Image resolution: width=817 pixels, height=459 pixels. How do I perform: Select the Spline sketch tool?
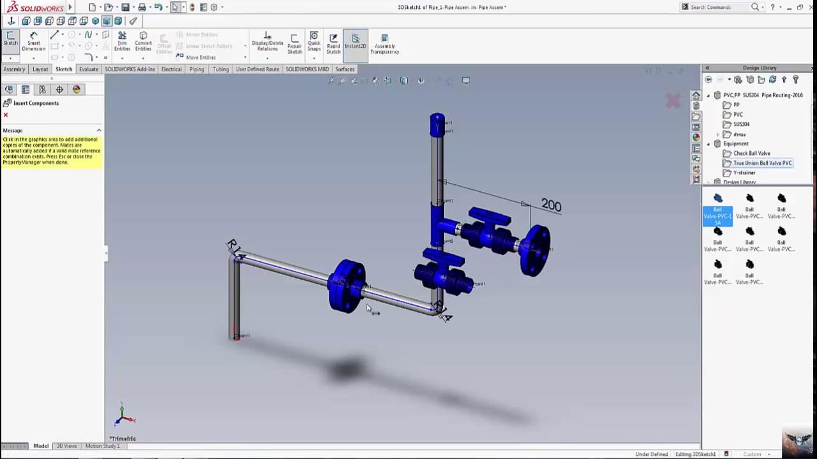[x=88, y=34]
